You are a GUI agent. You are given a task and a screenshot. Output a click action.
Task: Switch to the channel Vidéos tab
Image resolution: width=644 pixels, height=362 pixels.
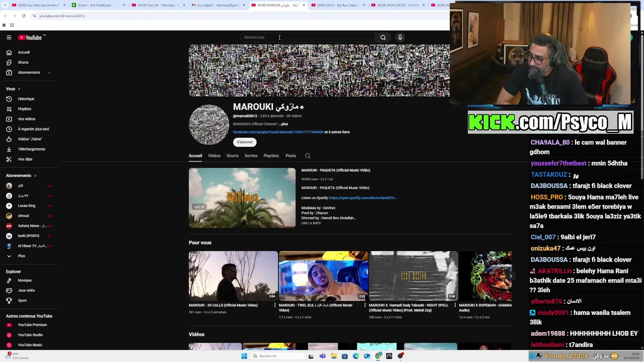(214, 156)
